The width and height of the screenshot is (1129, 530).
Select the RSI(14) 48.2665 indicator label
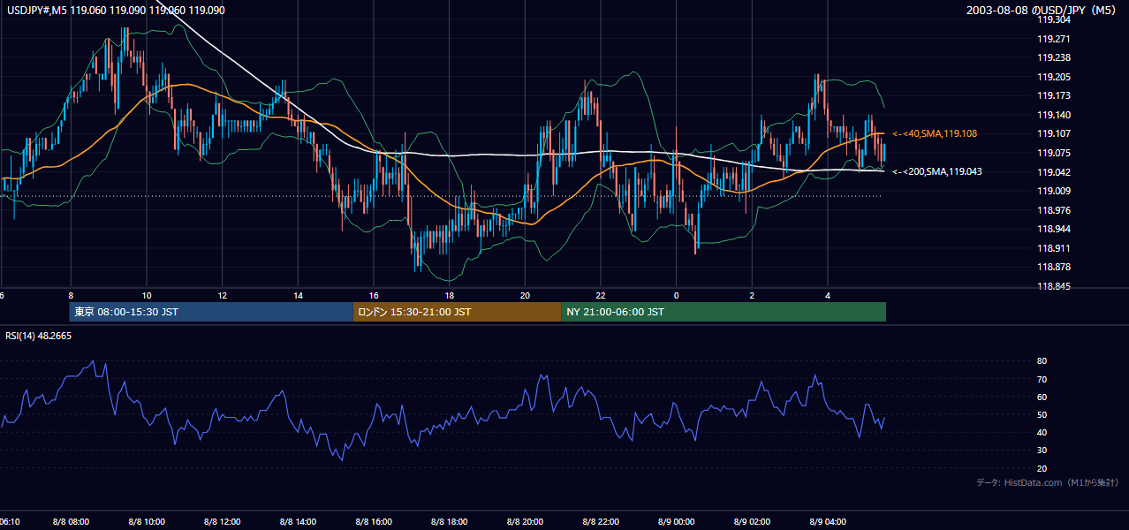(38, 336)
